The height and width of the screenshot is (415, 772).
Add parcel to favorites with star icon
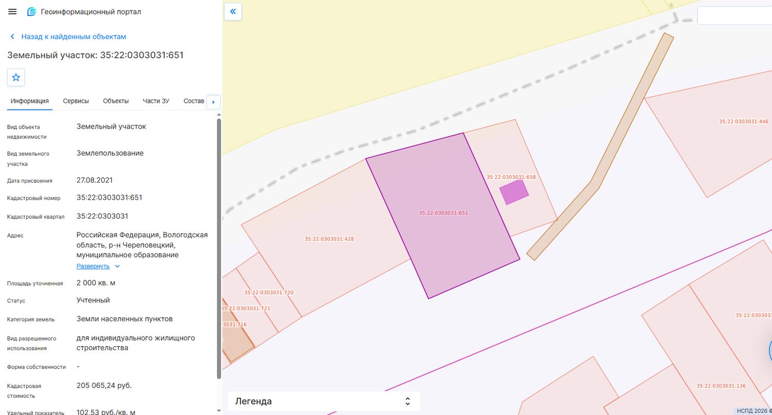(x=16, y=77)
